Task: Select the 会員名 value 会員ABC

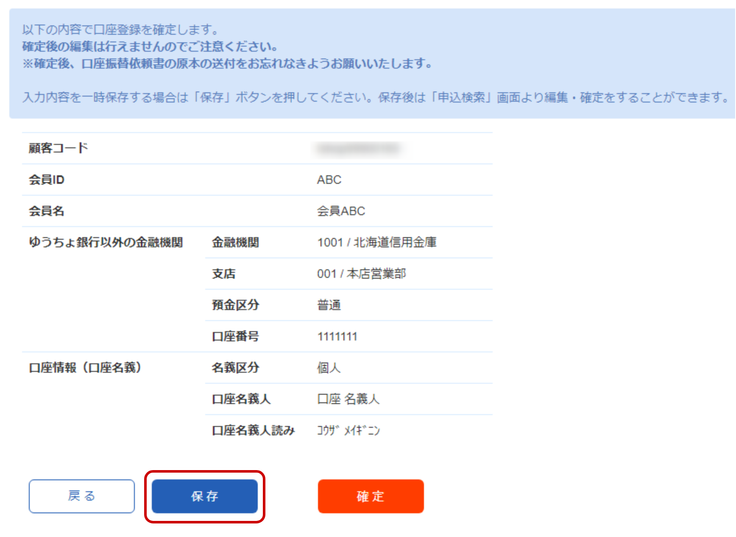Action: point(341,211)
